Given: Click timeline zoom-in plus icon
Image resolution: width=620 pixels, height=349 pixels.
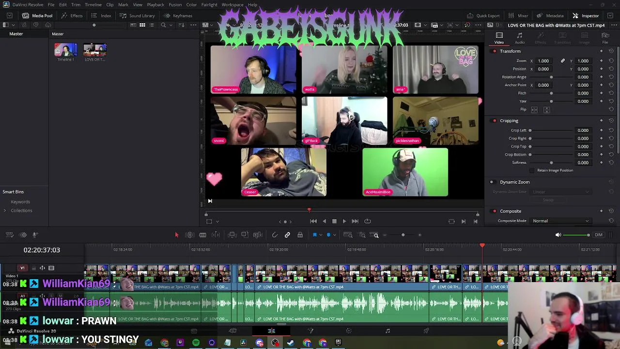Looking at the screenshot, I should click(419, 235).
